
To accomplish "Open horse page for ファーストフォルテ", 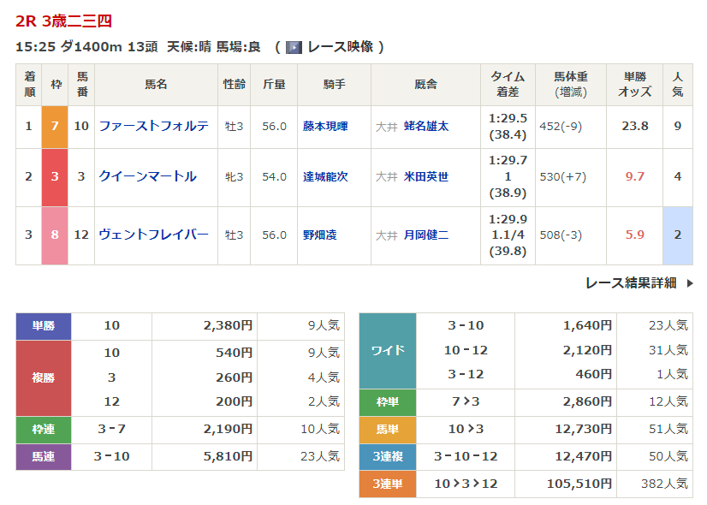I will pyautogui.click(x=154, y=126).
